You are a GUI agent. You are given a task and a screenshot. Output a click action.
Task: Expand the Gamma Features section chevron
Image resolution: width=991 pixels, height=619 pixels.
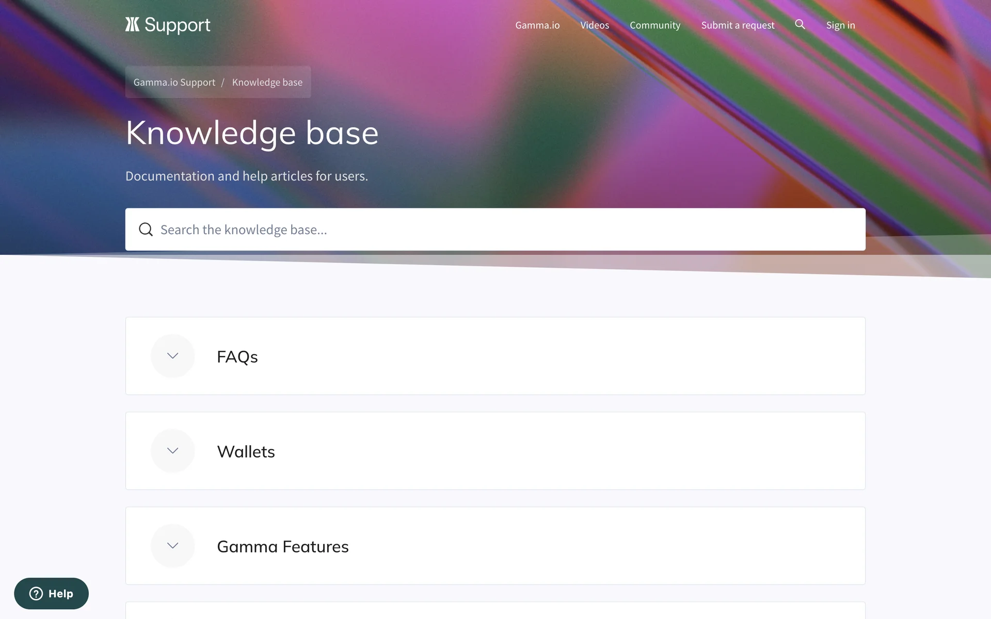tap(173, 546)
